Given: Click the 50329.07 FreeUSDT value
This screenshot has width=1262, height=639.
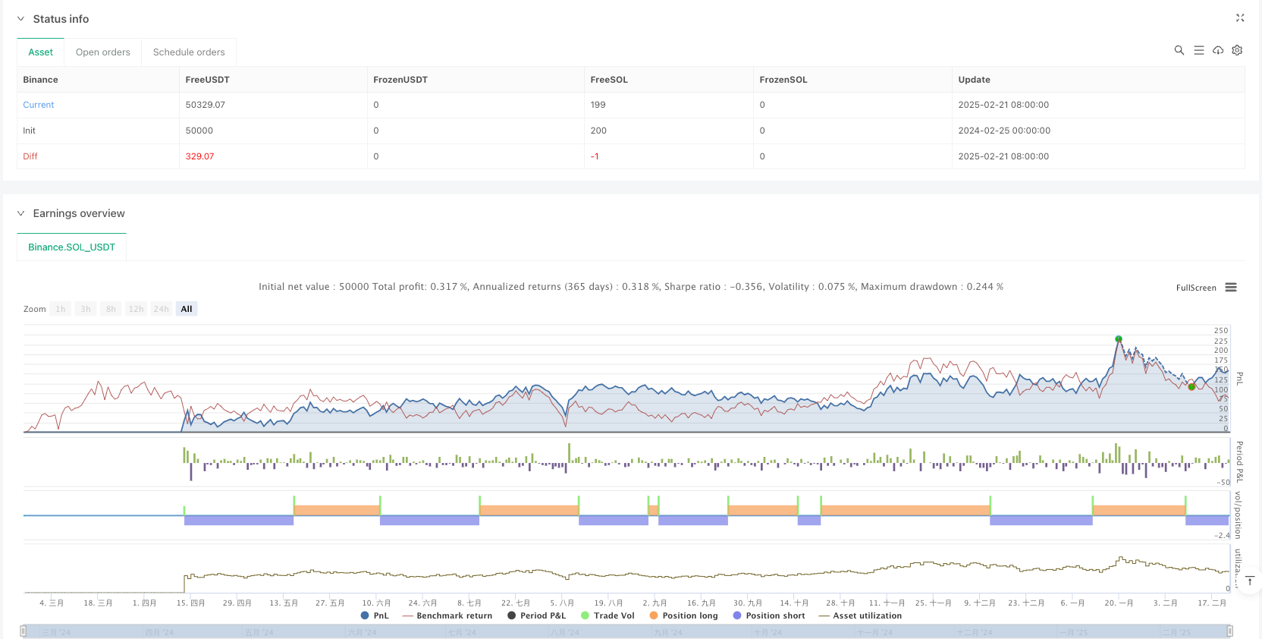Looking at the screenshot, I should [206, 105].
